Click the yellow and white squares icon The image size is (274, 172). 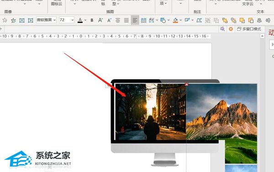click(251, 20)
